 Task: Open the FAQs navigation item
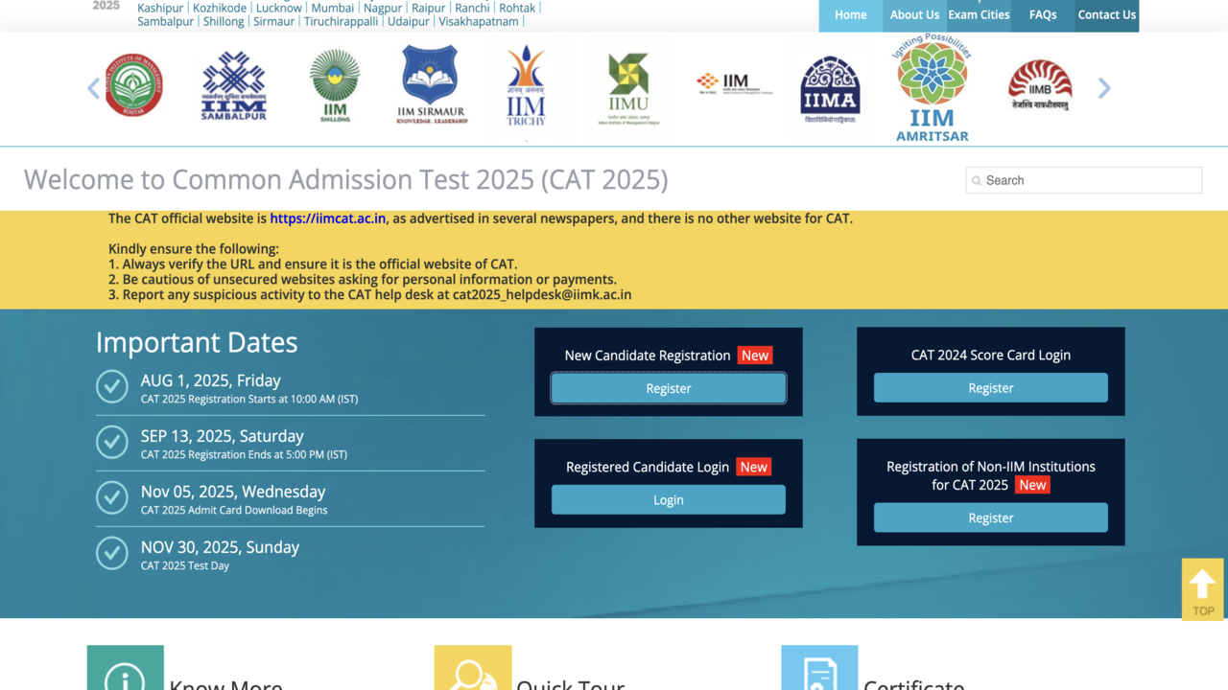tap(1043, 15)
